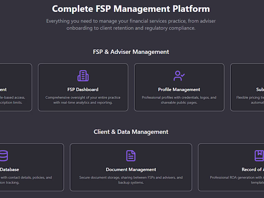Viewport: 264px width, 198px height.
Task: Click the Document Management file icon
Action: 131,156
